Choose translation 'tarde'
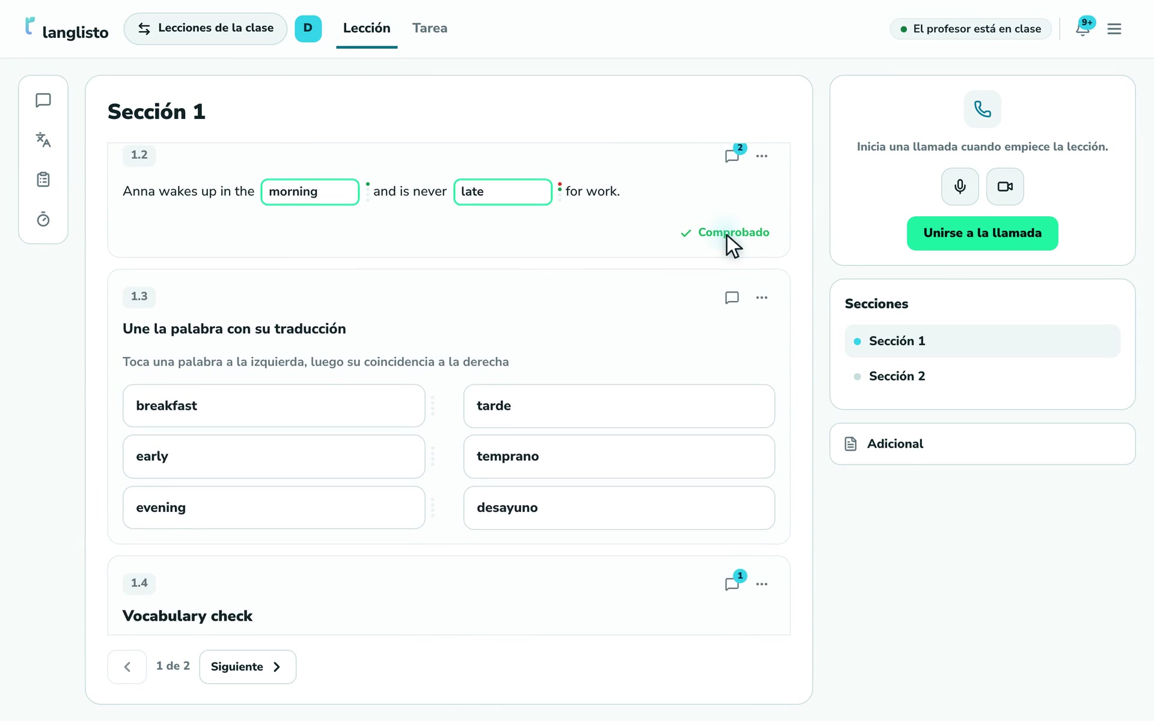 (x=619, y=406)
